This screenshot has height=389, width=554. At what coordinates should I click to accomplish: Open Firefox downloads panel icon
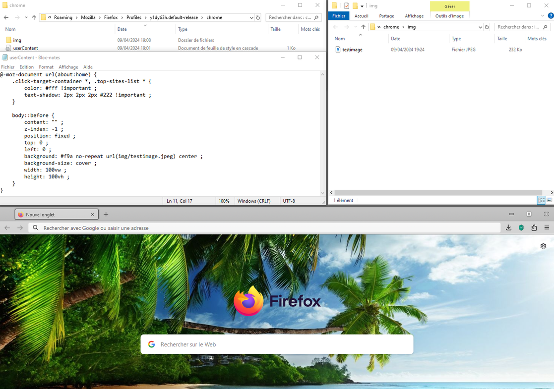[x=508, y=228]
